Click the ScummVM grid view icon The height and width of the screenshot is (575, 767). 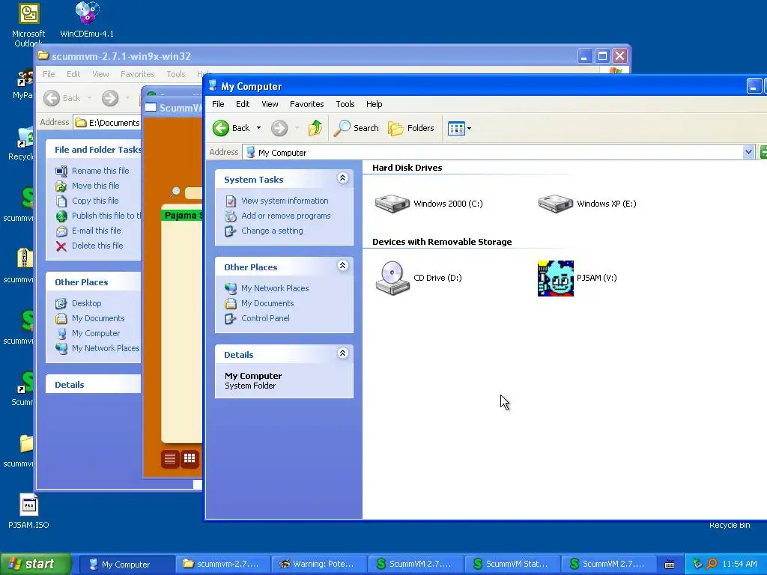tap(190, 459)
